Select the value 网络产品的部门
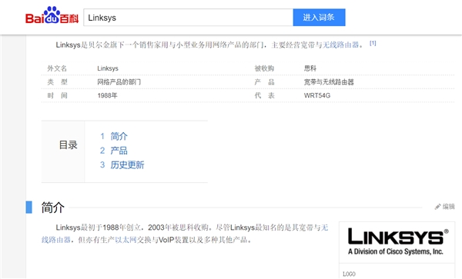 click(x=119, y=82)
